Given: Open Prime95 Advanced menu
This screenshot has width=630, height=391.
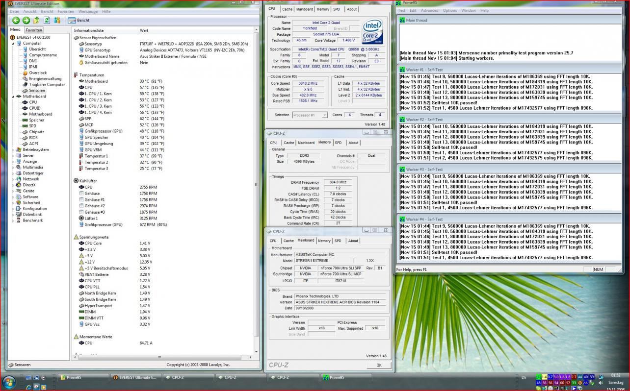Looking at the screenshot, I should pyautogui.click(x=429, y=10).
